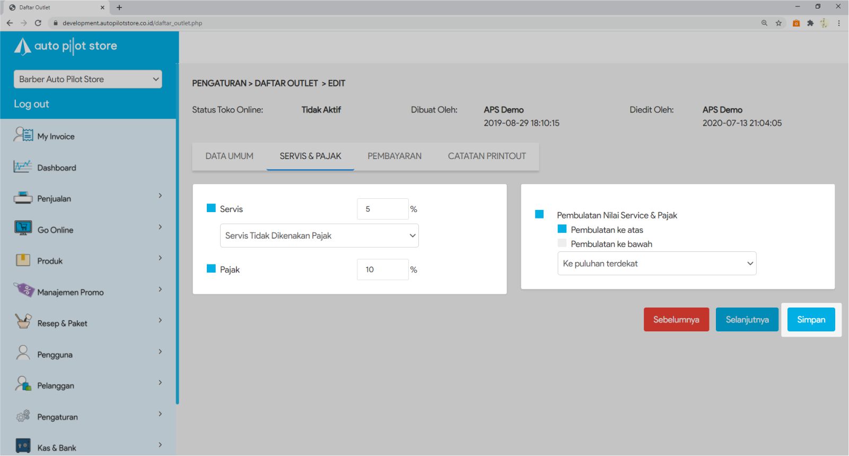Enable Pembulatan ke bawah option
Viewport: 849px width, 456px height.
tap(562, 243)
